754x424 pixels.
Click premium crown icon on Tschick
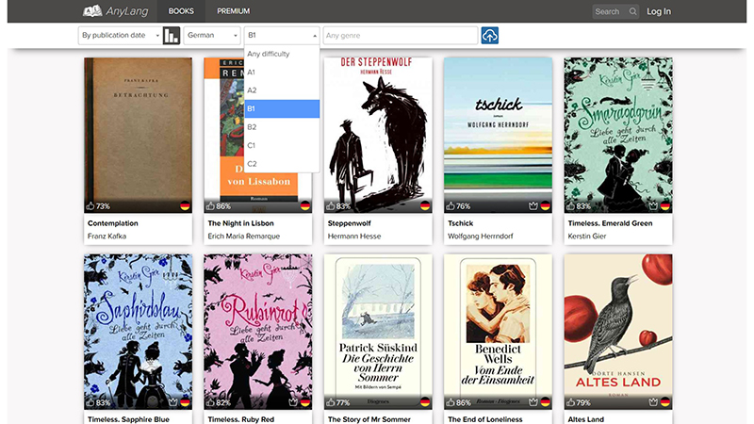(533, 205)
